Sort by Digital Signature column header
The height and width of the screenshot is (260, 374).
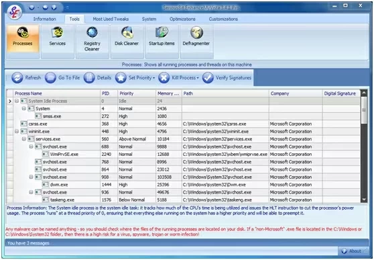pos(341,93)
